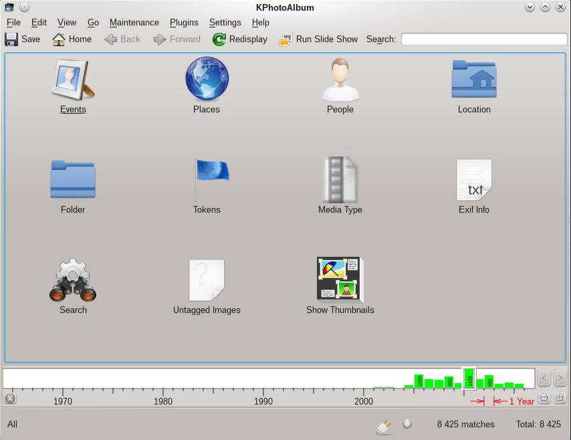Open the Help menu
Screen dimensions: 571x440
[x=260, y=23]
